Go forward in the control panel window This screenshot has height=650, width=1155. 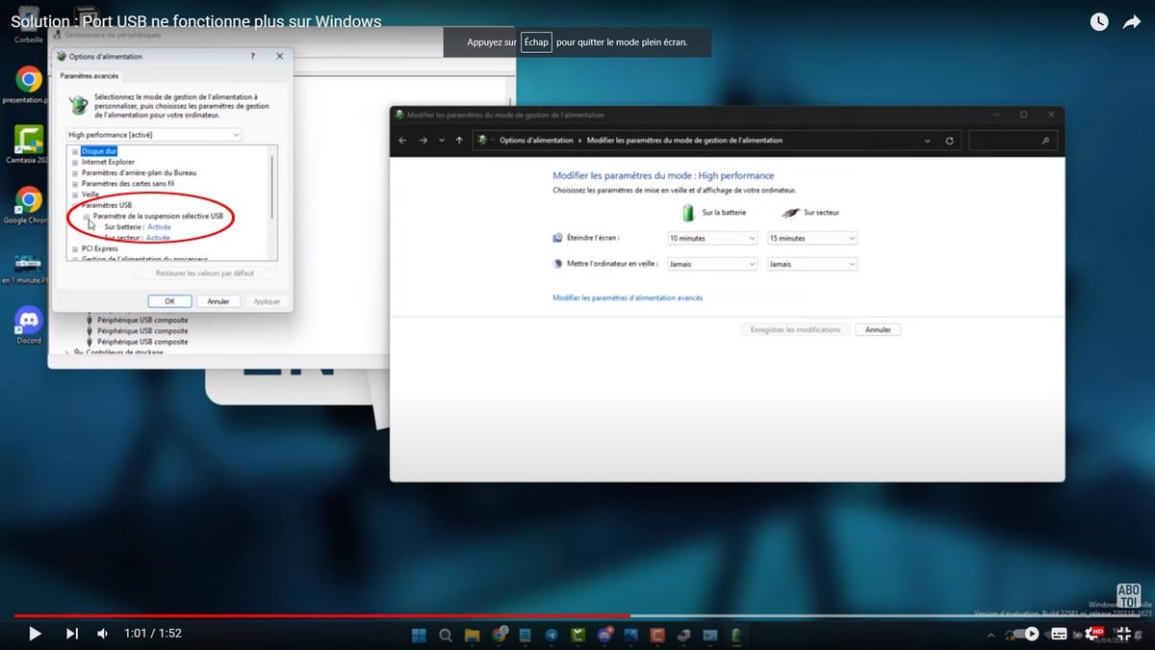pyautogui.click(x=423, y=141)
